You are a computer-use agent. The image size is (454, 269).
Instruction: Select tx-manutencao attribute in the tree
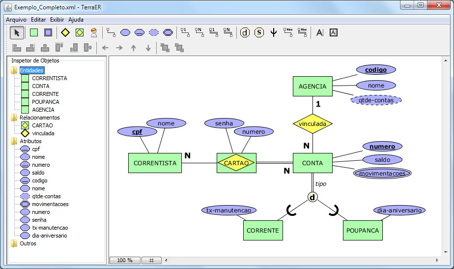[50, 228]
